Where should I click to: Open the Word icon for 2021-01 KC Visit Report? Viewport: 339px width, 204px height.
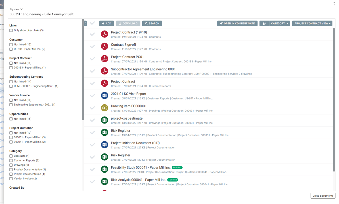(x=104, y=95)
